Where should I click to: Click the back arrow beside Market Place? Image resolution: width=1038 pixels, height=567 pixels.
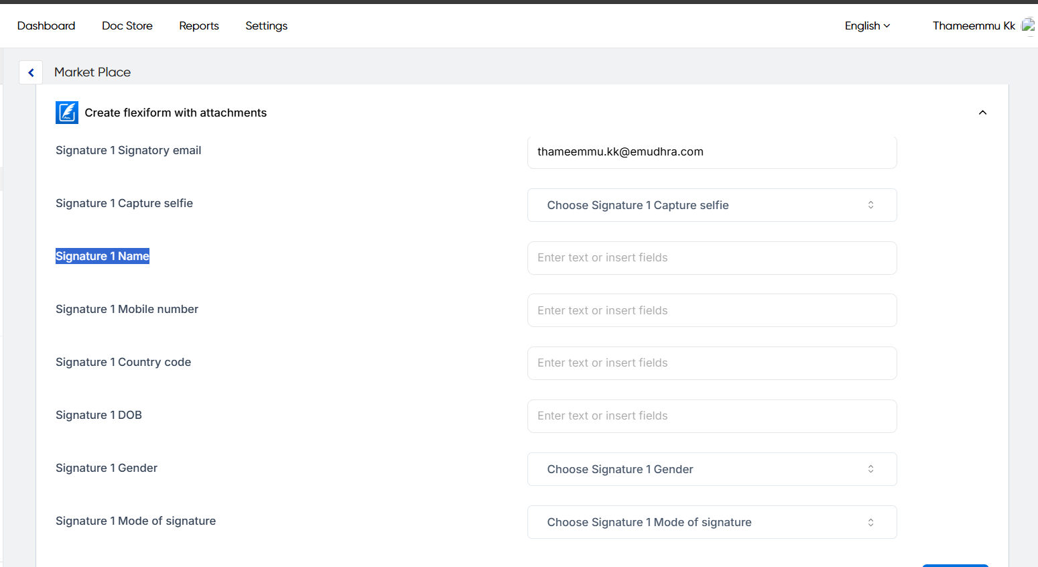point(31,72)
